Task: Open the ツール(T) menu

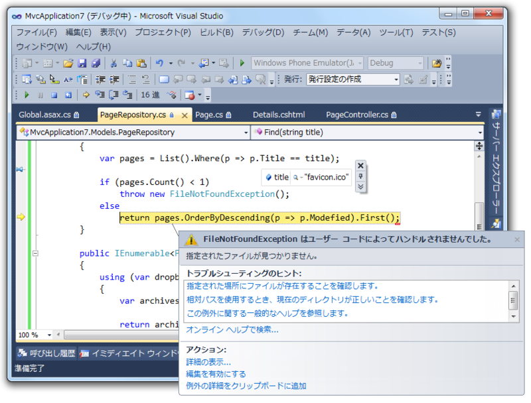Action: (x=396, y=32)
